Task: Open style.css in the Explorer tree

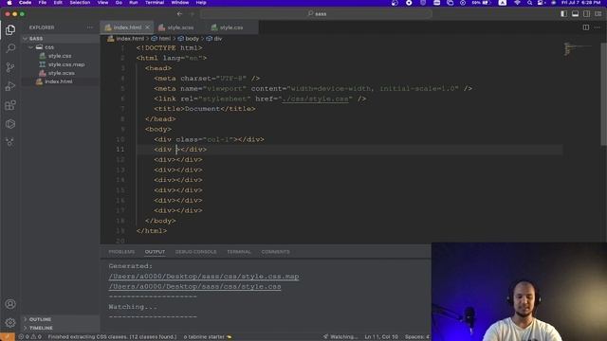Action: [x=60, y=56]
